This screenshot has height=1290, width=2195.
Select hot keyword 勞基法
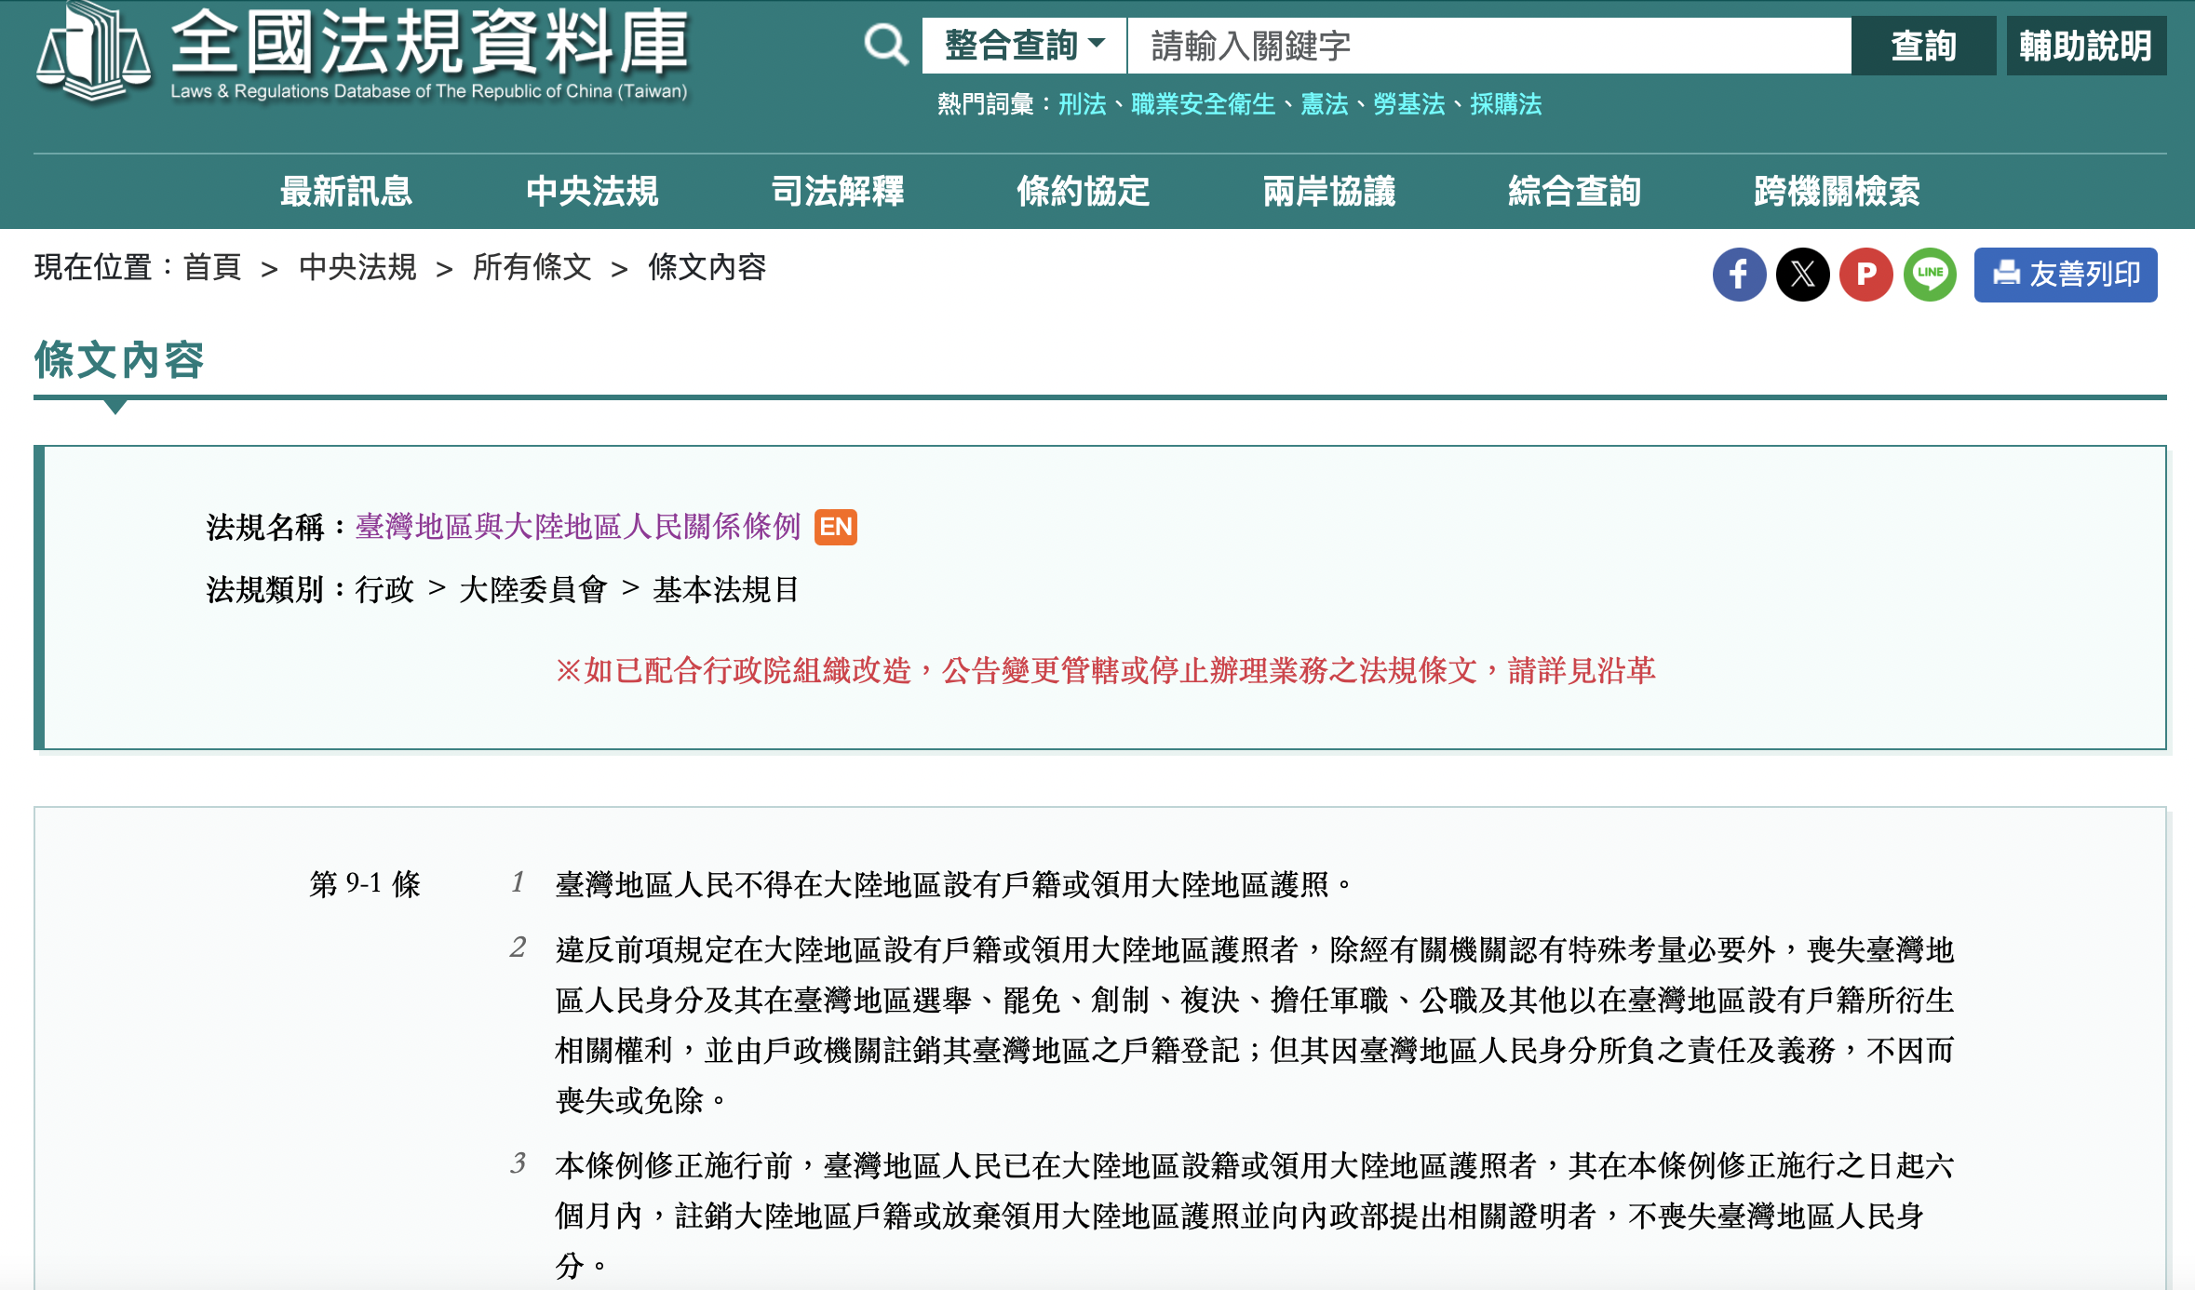1408,104
